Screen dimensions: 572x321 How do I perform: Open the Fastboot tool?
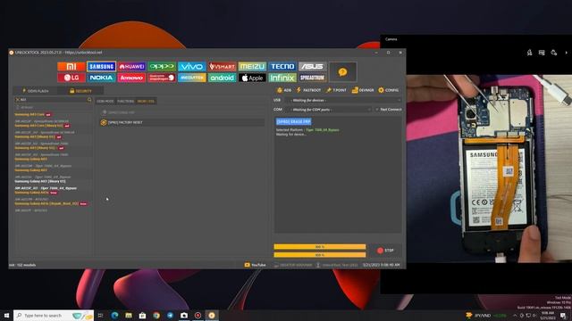tap(308, 90)
